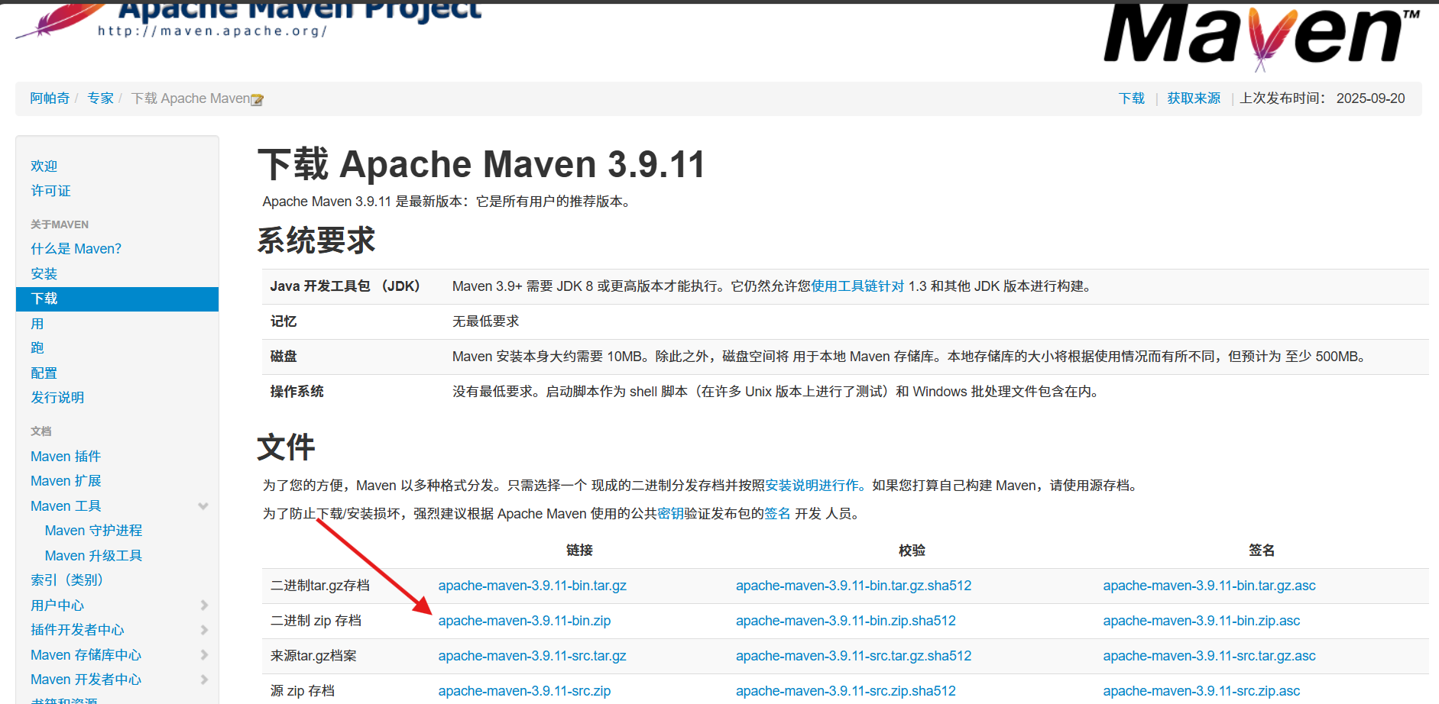This screenshot has height=704, width=1439.
Task: Click the 操作系统 requirement label
Action: [x=297, y=392]
